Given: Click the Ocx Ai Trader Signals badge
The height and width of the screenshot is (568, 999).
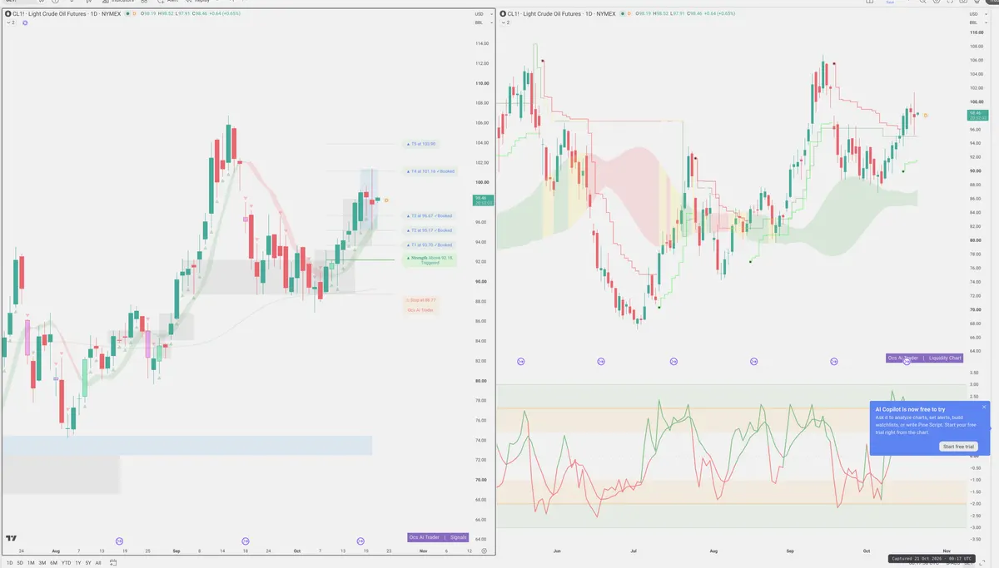Looking at the screenshot, I should click(438, 537).
